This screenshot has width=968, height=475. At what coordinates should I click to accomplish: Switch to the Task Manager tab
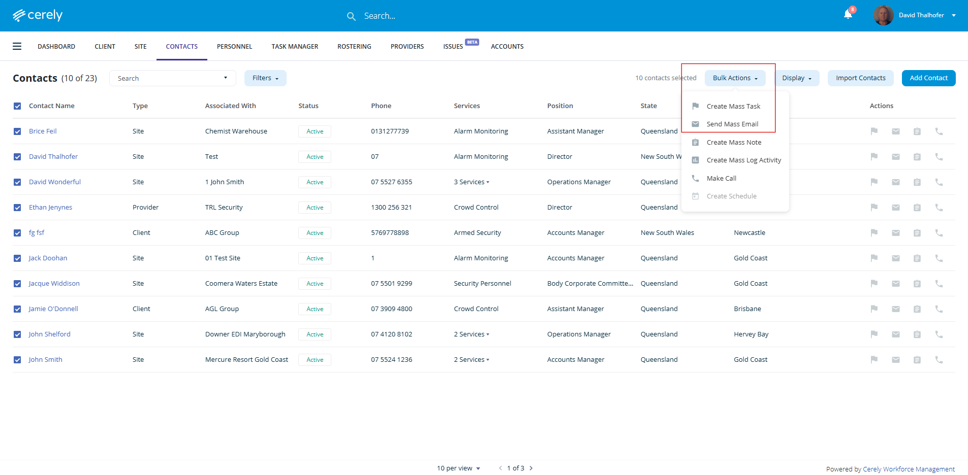[295, 46]
